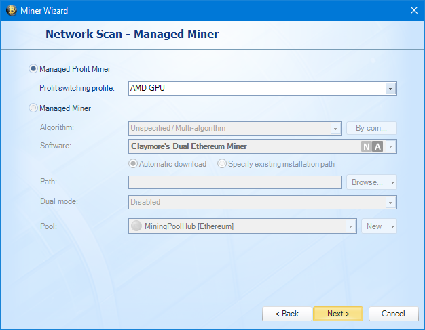Expand the Dual mode dropdown
The width and height of the screenshot is (425, 330).
point(390,203)
